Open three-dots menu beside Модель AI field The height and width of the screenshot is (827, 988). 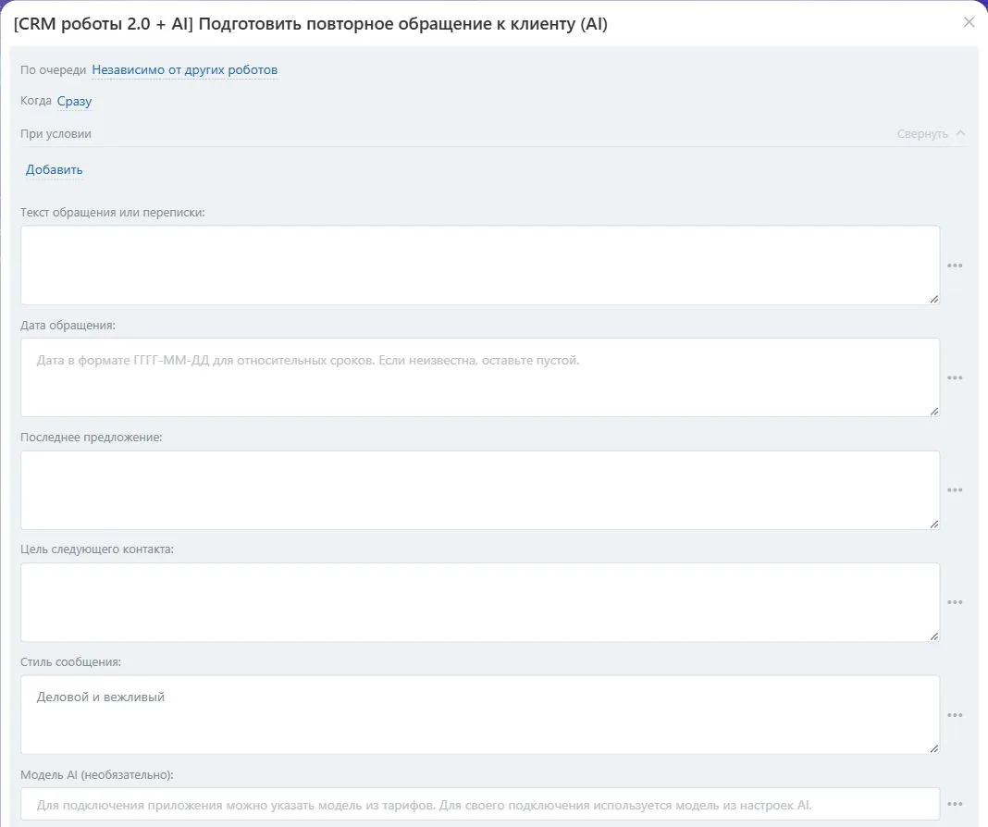click(955, 804)
